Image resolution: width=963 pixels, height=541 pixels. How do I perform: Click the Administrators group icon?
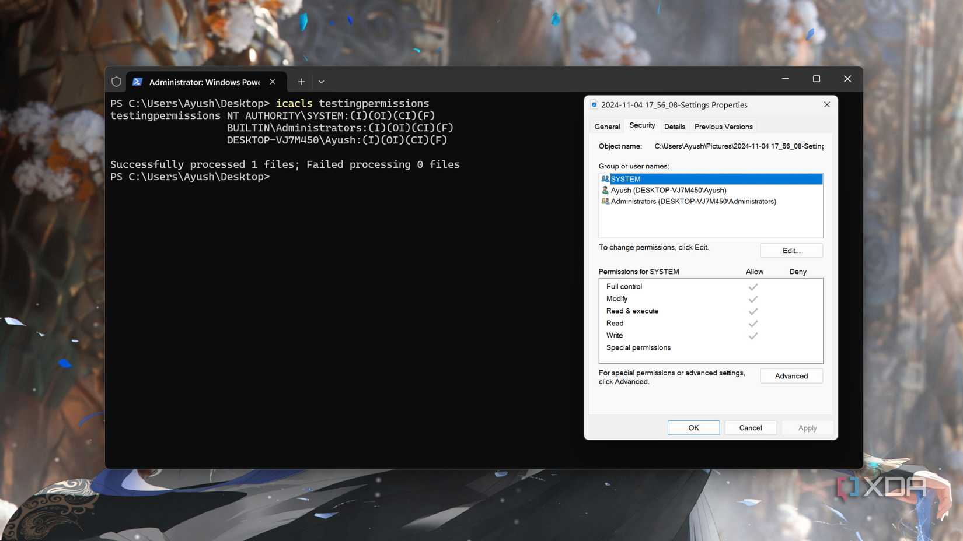coord(605,201)
